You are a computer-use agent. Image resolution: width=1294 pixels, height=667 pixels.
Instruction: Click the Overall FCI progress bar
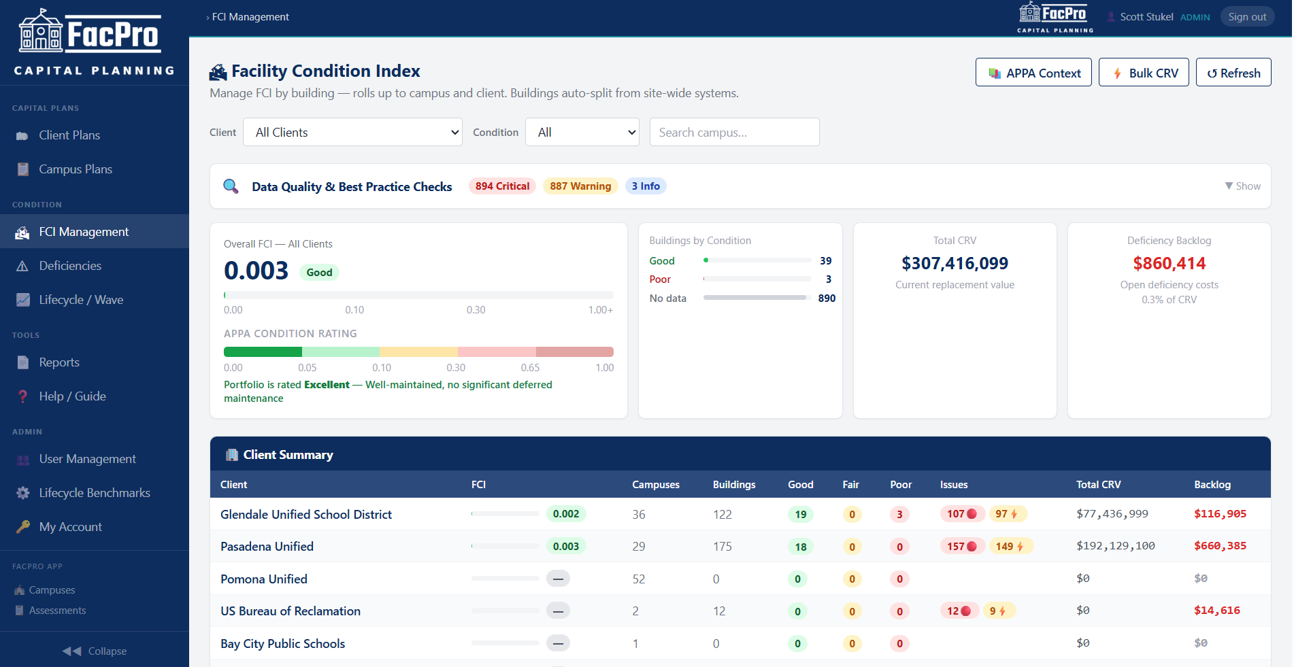coord(418,295)
